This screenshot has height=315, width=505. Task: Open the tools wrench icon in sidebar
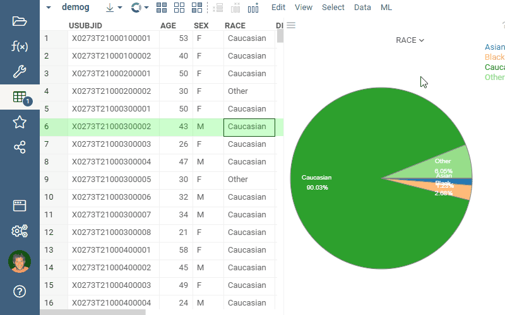20,71
